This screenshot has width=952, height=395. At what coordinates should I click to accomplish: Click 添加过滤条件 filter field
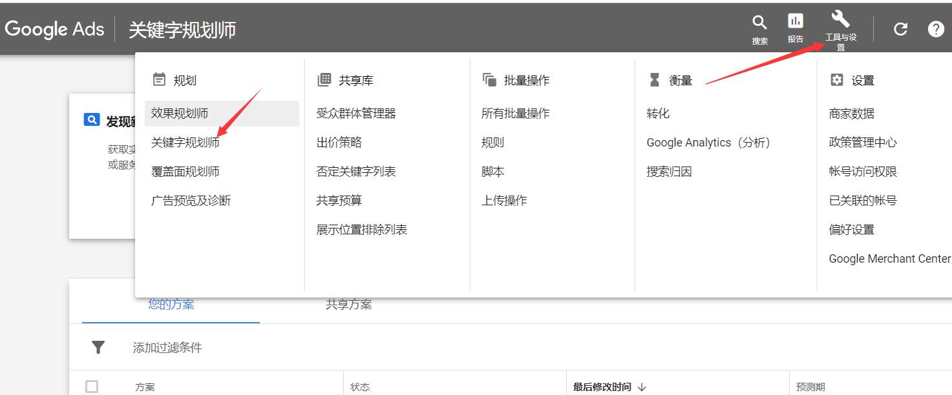[x=167, y=348]
